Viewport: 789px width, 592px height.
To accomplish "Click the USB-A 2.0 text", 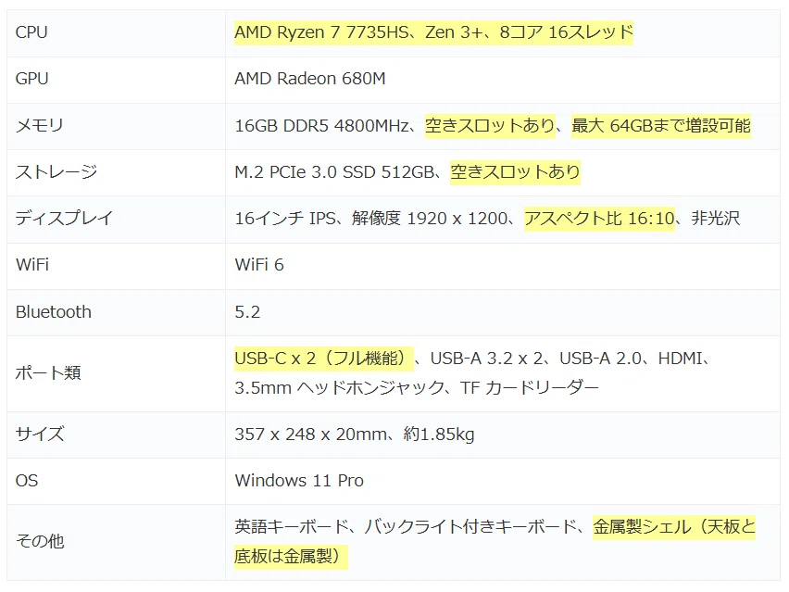I will click(600, 359).
